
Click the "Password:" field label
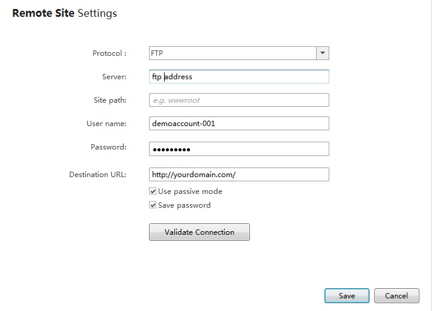[x=108, y=146]
